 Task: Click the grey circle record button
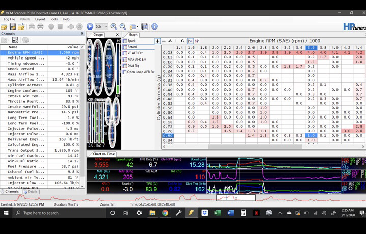pos(51,26)
